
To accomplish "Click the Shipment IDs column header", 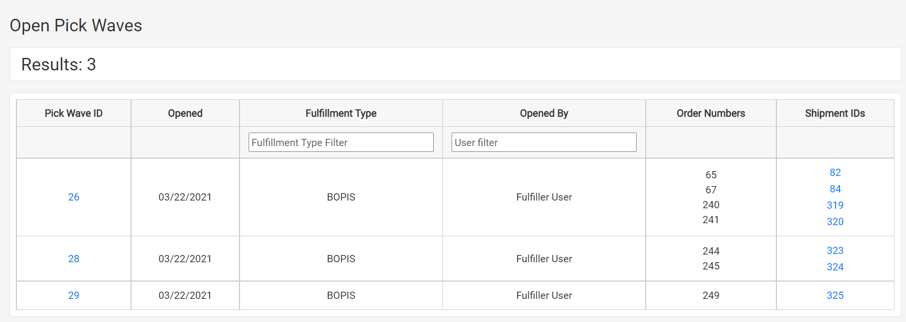I will [835, 113].
